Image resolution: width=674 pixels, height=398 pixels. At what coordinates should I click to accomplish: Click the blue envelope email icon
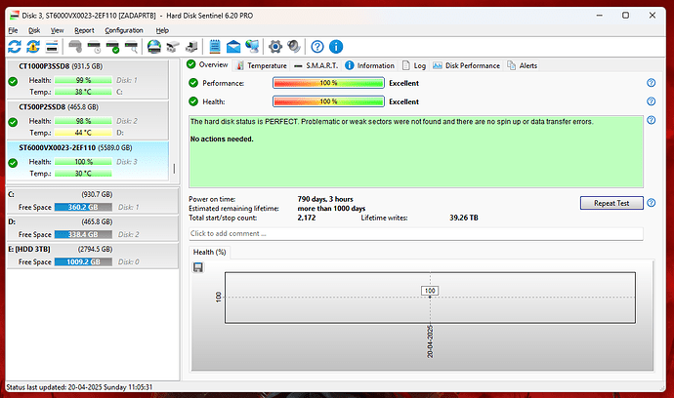pyautogui.click(x=233, y=47)
